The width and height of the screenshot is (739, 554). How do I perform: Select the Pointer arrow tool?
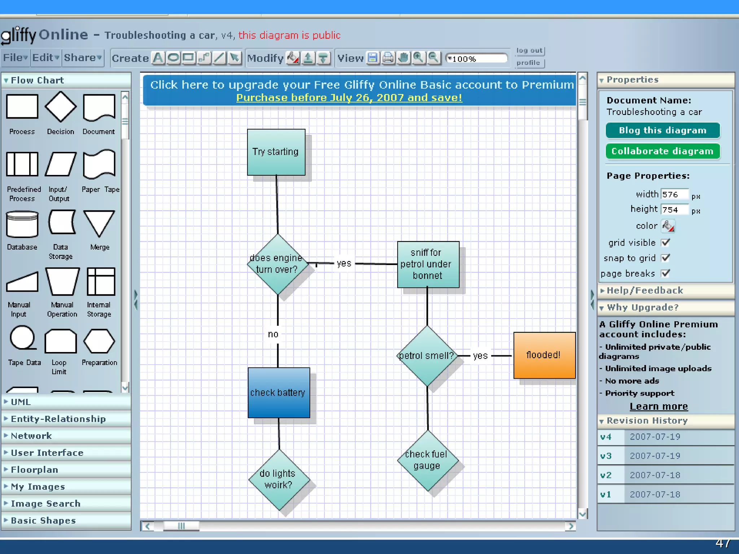[x=235, y=58]
